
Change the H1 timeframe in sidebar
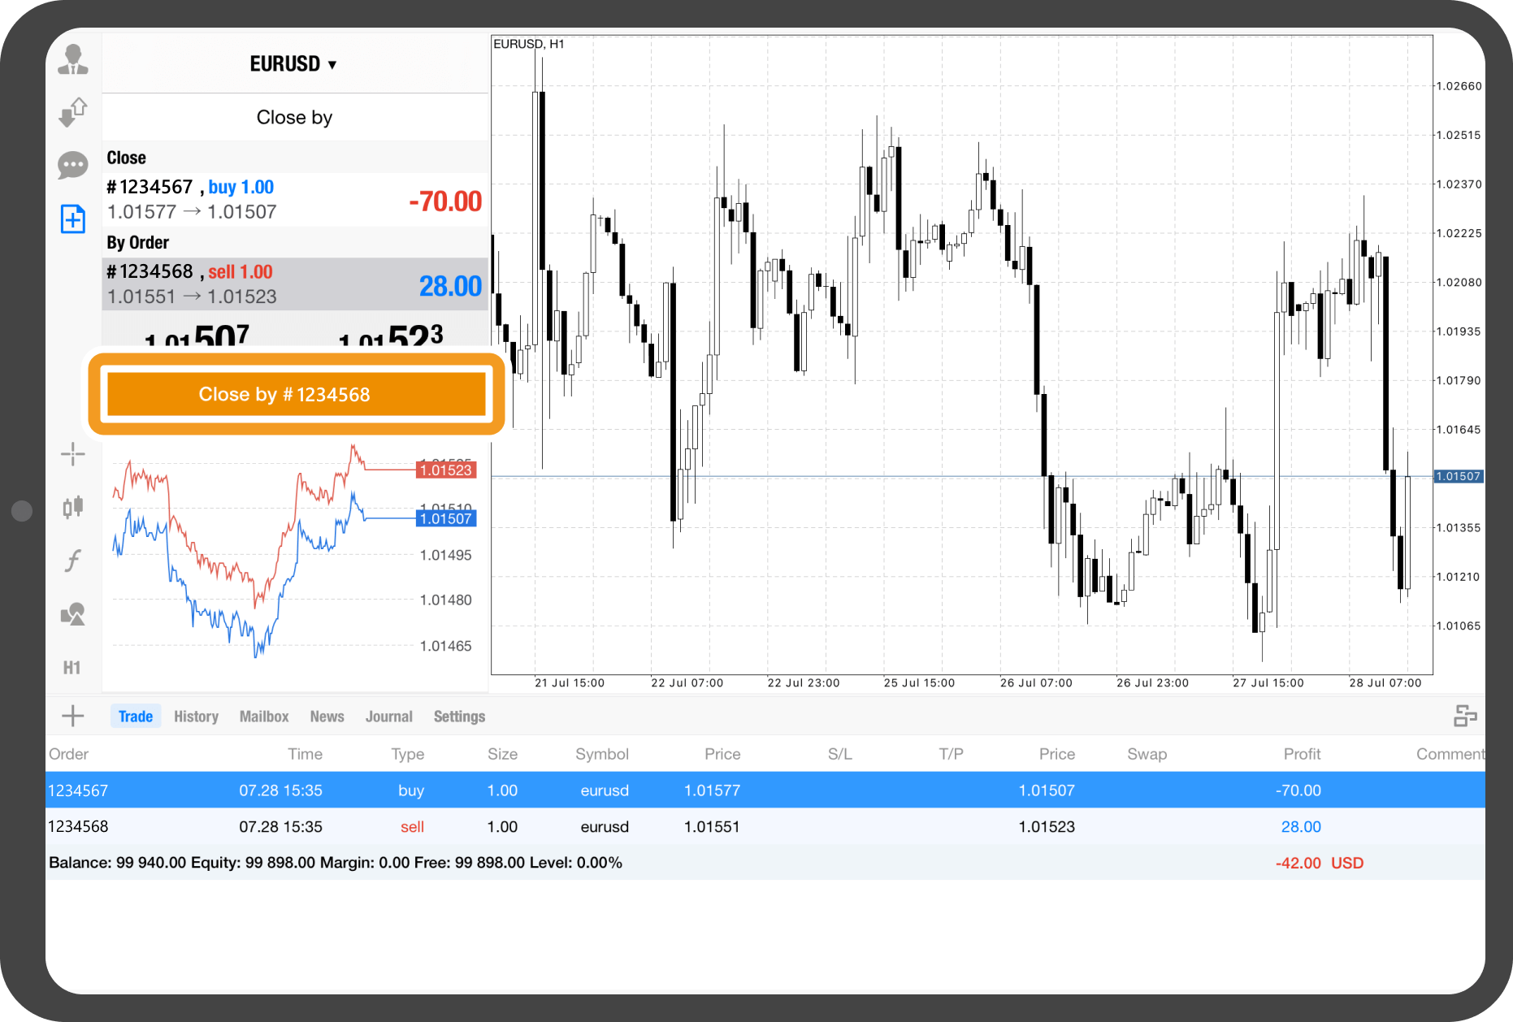pyautogui.click(x=72, y=668)
